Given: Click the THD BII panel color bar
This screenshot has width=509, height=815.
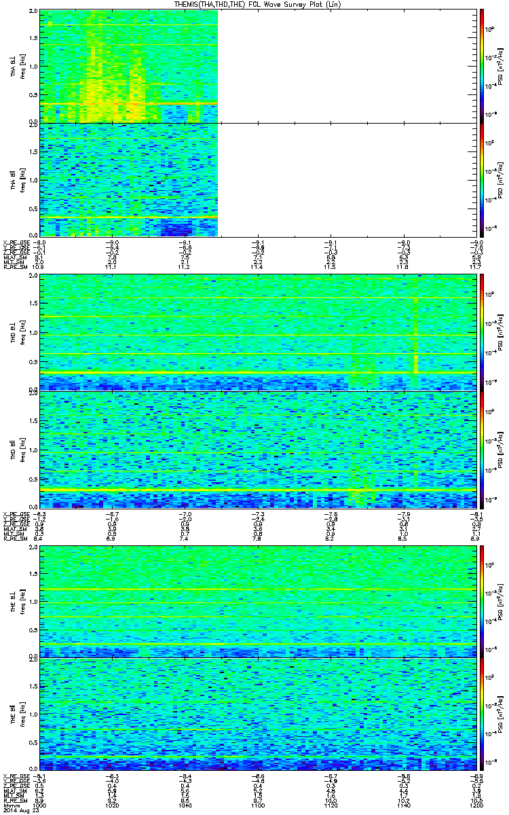Looking at the screenshot, I should (482, 450).
